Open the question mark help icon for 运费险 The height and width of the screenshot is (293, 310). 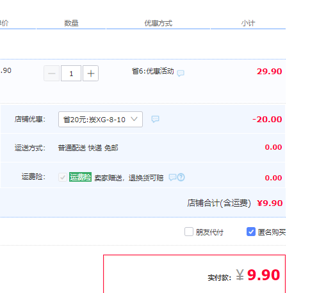(x=181, y=177)
